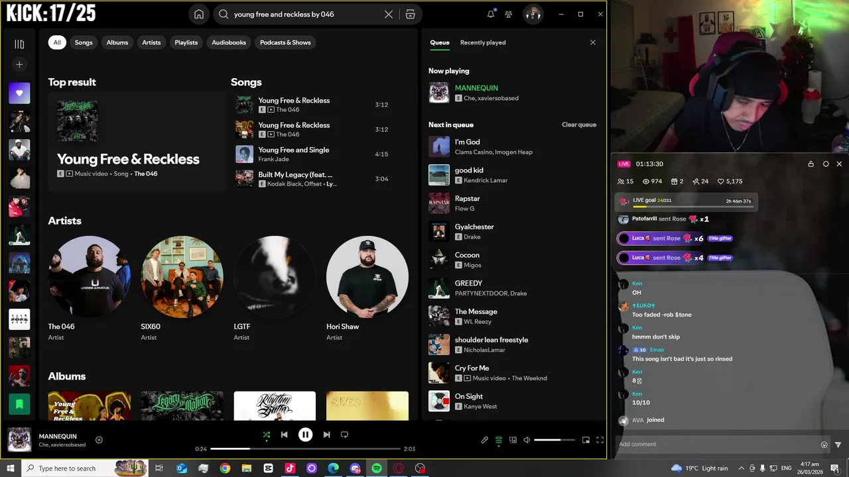Open the Young Free & Reckless top result
Image resolution: width=849 pixels, height=477 pixels.
coord(137,142)
